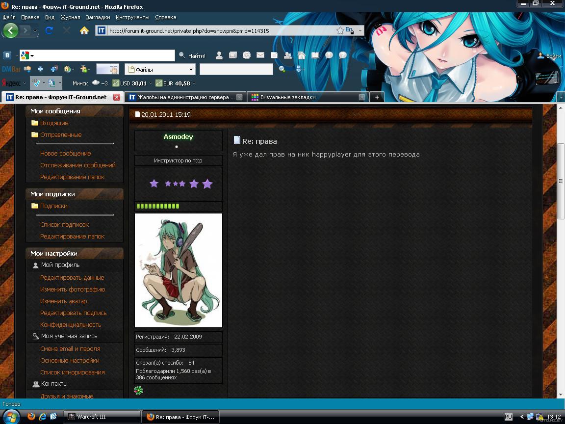Click the envelope messages icon in the toolbar
This screenshot has width=565, height=424.
260,55
